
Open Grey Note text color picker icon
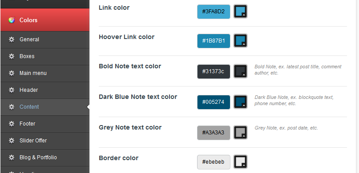(240, 133)
